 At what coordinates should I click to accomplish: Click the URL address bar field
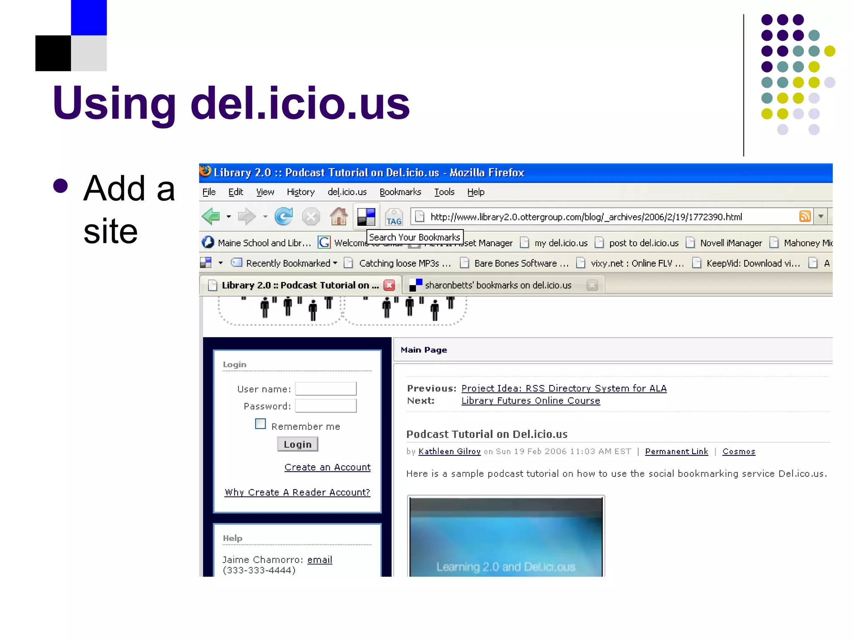611,217
